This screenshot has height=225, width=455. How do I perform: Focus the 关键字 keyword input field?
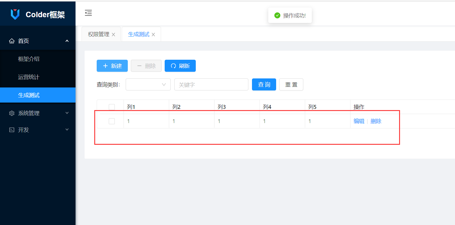pos(211,84)
